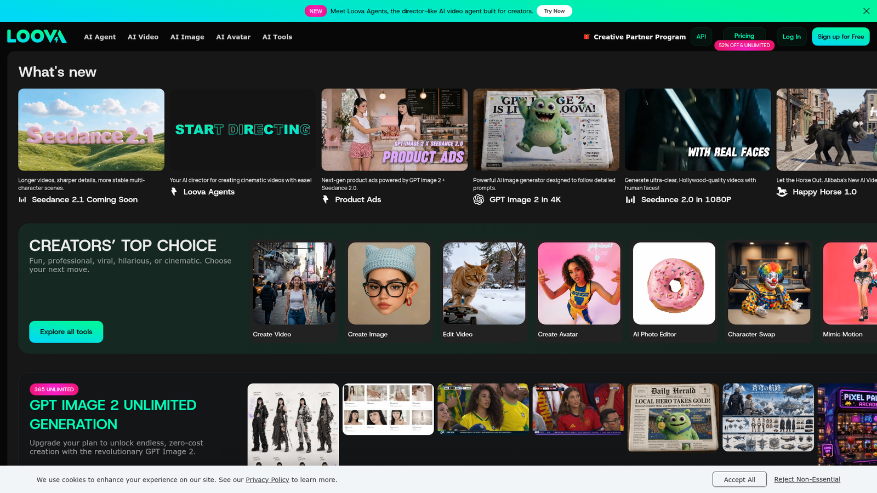This screenshot has height=493, width=877.
Task: Click the Seedance 2.1 Coming Soon title
Action: coord(85,199)
